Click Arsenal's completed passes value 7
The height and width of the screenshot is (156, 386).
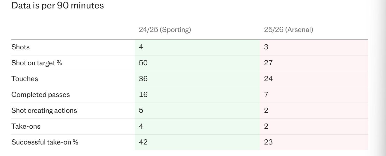pyautogui.click(x=266, y=95)
